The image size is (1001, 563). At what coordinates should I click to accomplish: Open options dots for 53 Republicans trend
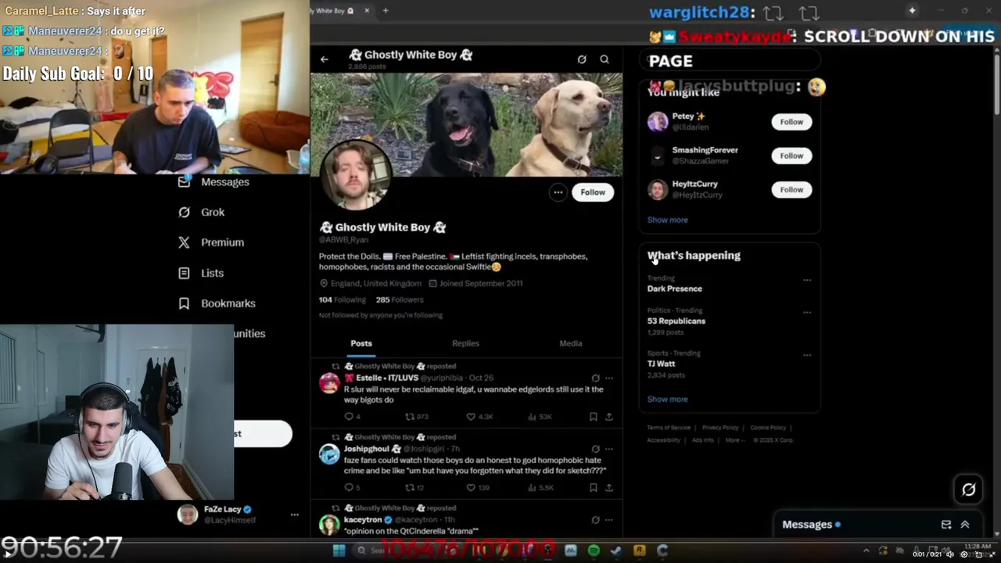click(806, 313)
